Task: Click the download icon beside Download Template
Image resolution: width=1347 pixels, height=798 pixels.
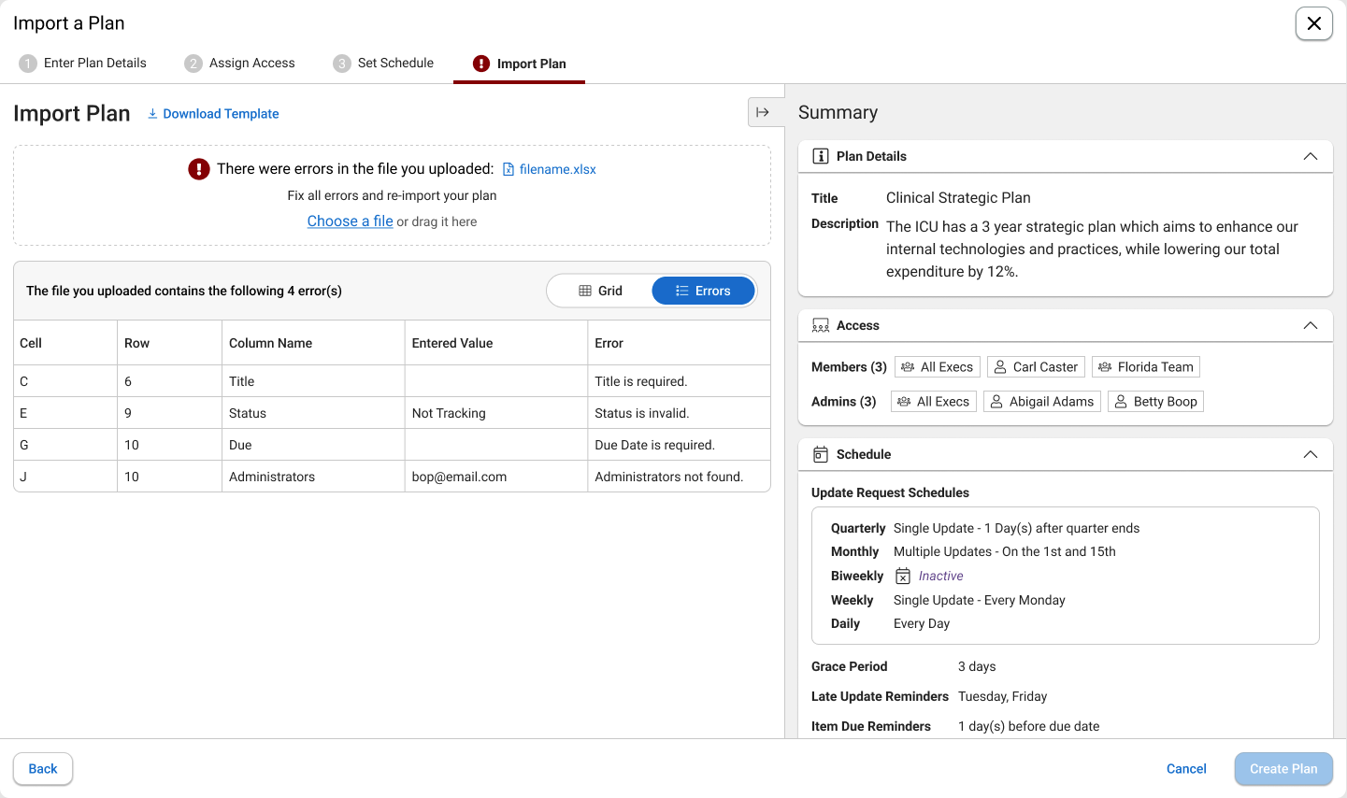Action: (152, 114)
